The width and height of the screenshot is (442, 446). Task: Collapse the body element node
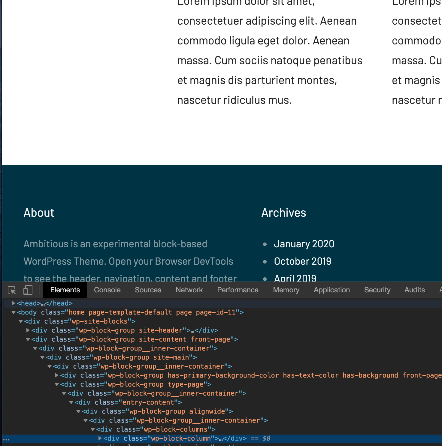pos(14,312)
